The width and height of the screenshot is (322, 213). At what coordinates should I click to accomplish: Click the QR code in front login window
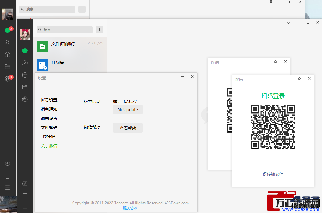[x=273, y=127]
